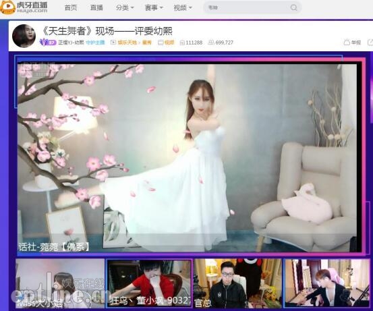The width and height of the screenshot is (373, 311).
Task: Click the viewer count 699,727 icon
Action: coord(211,43)
